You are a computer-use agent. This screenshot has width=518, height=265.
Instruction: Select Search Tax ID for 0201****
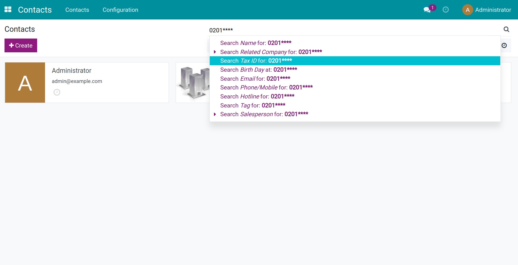point(256,61)
